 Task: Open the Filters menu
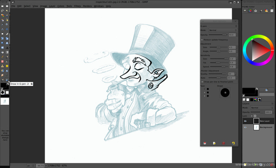point(78,6)
